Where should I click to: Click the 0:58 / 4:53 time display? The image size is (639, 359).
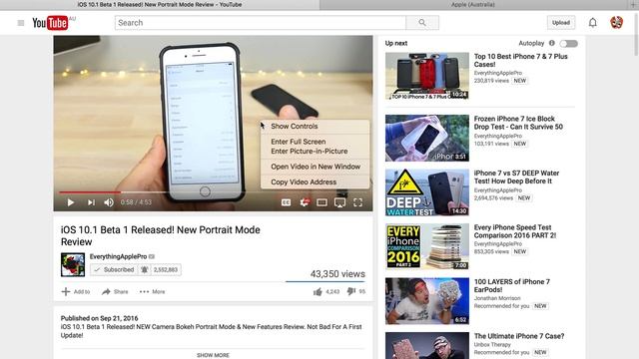(136, 202)
